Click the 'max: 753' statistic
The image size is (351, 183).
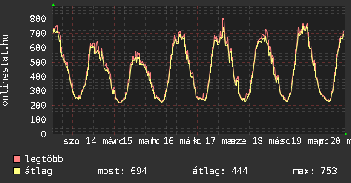tap(315, 171)
